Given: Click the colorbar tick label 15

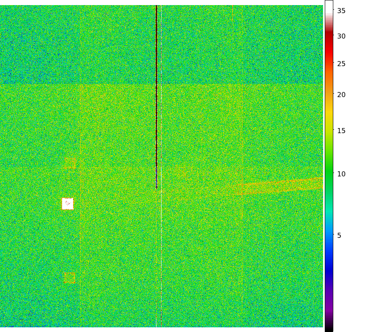Looking at the screenshot, I should [x=341, y=131].
